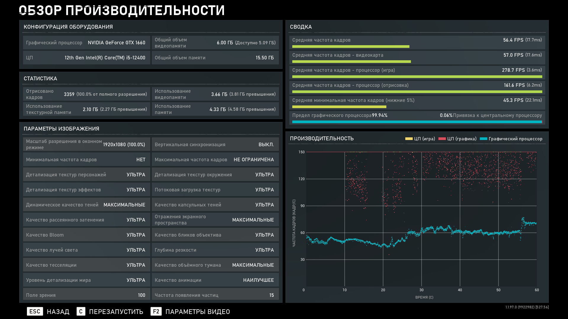Click the Средняя частота кадров green bar
The height and width of the screenshot is (319, 568).
pyautogui.click(x=351, y=47)
